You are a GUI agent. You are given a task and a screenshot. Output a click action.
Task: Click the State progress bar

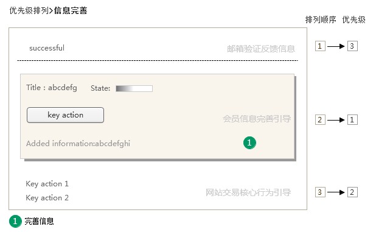point(134,88)
